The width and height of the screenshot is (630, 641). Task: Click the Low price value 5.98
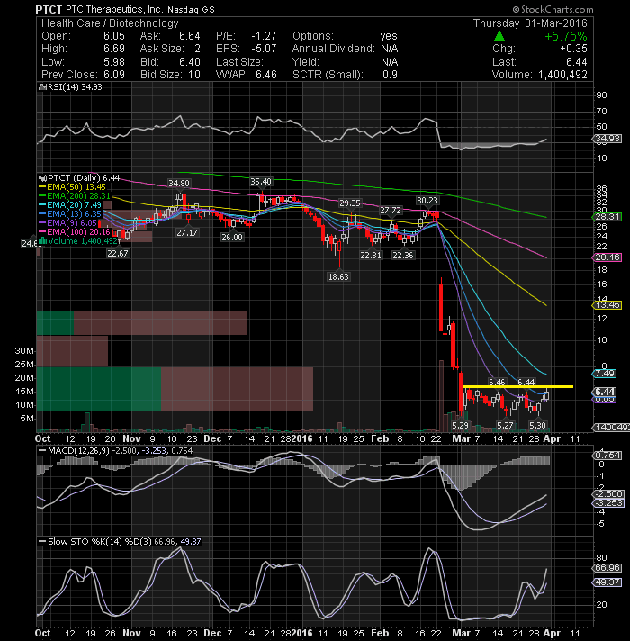click(114, 62)
